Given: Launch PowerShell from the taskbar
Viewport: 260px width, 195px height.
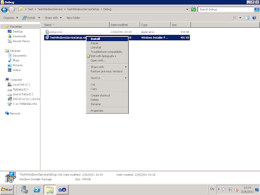Looking at the screenshot, I should pyautogui.click(x=37, y=189).
